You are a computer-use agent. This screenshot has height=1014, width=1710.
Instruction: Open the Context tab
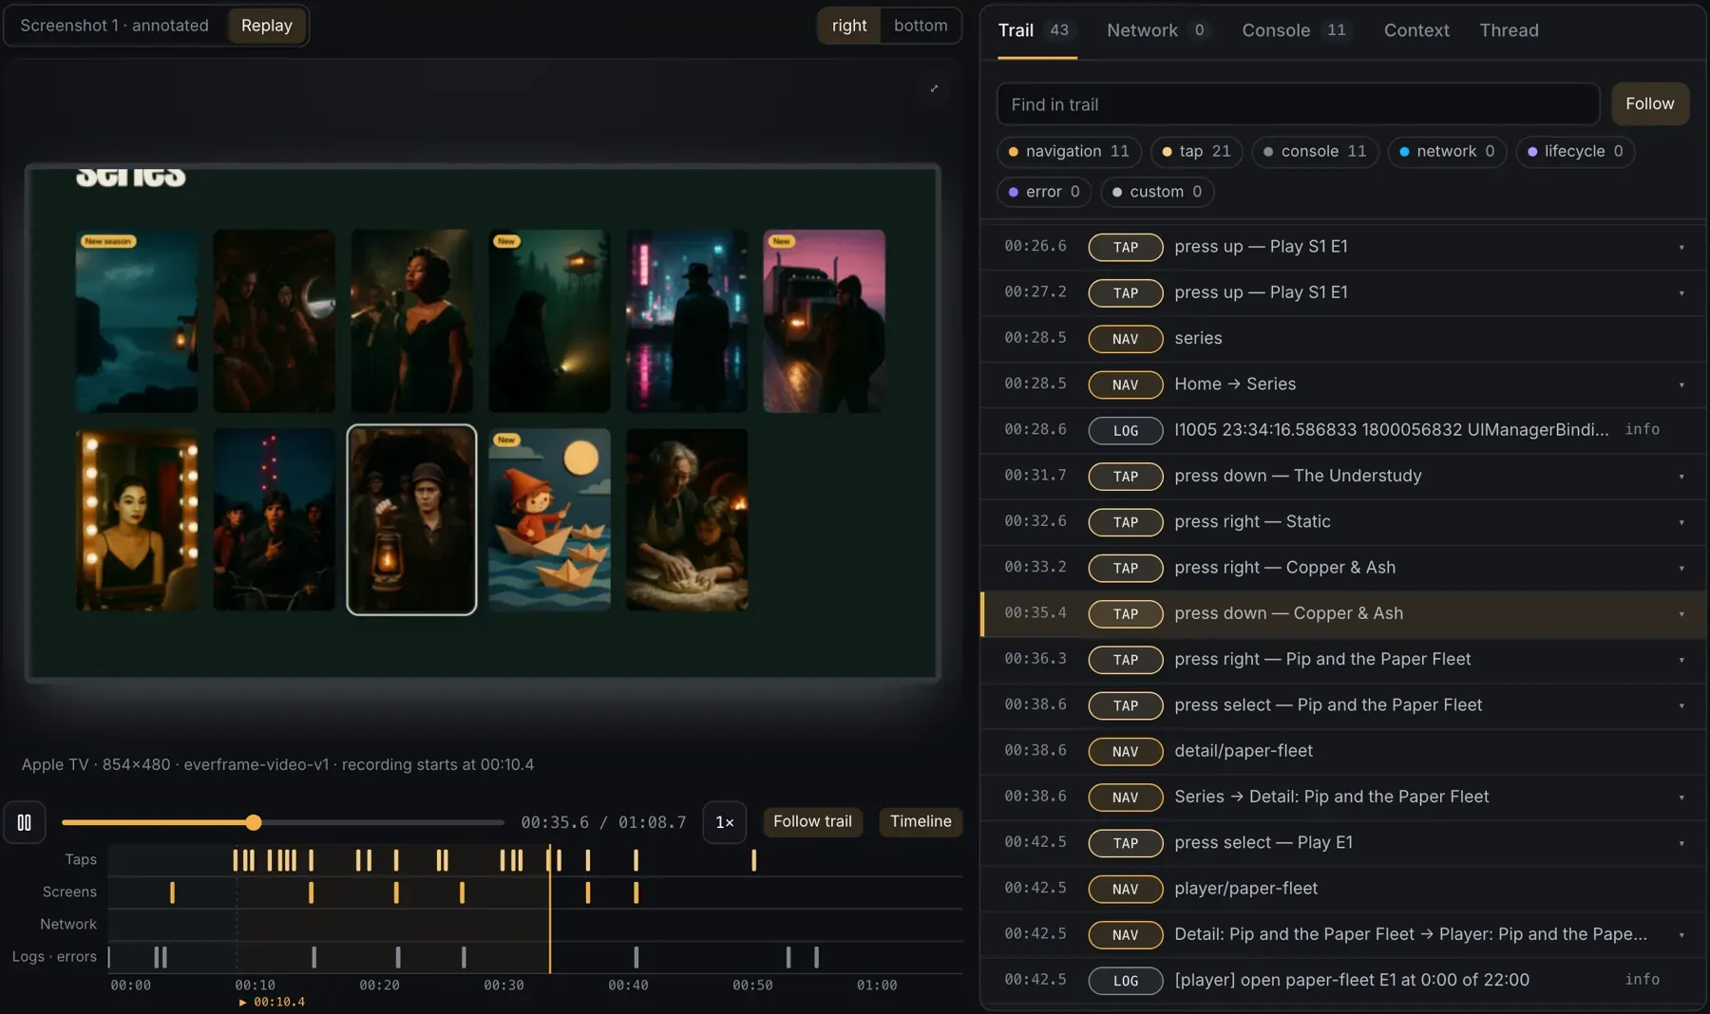pyautogui.click(x=1416, y=30)
